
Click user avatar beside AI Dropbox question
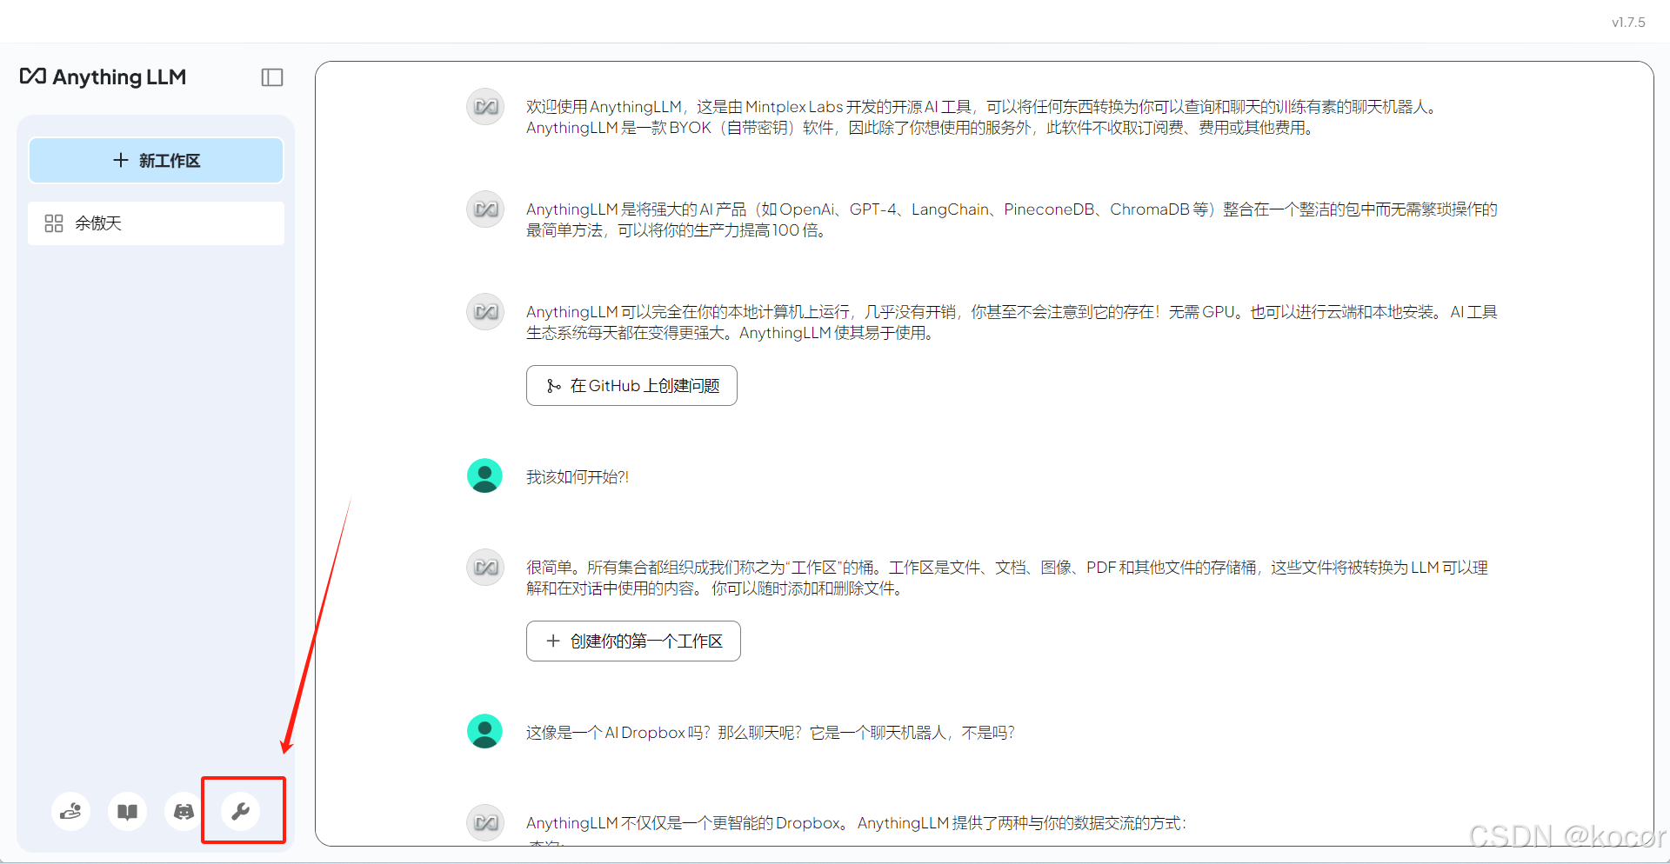click(485, 732)
